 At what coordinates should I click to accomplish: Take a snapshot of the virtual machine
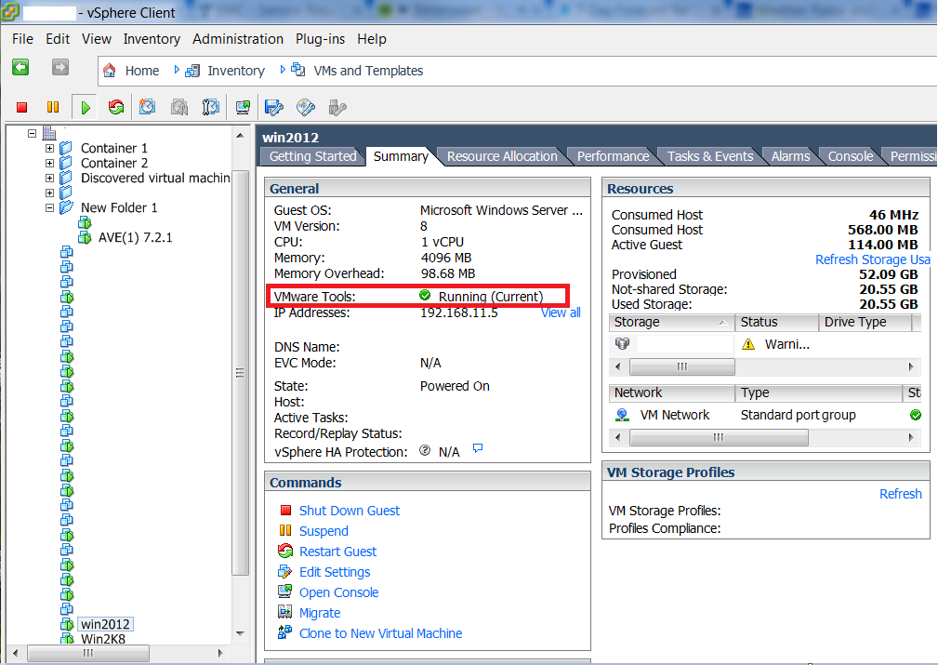click(147, 107)
